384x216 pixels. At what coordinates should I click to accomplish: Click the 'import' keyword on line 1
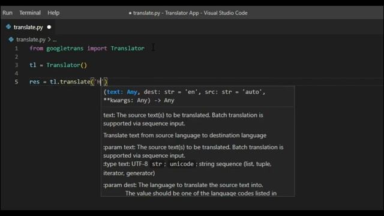coord(97,49)
